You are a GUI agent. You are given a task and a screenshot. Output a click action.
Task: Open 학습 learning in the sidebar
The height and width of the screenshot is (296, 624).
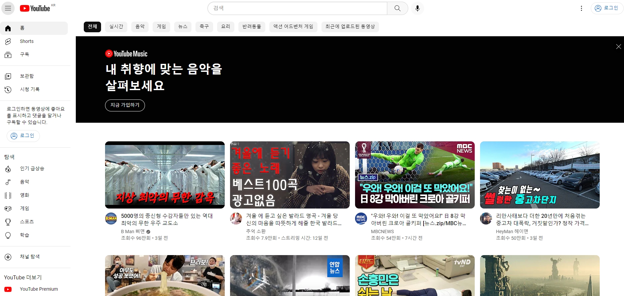coord(34,235)
